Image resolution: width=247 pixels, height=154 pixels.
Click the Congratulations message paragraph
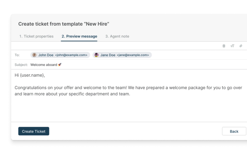(x=128, y=91)
